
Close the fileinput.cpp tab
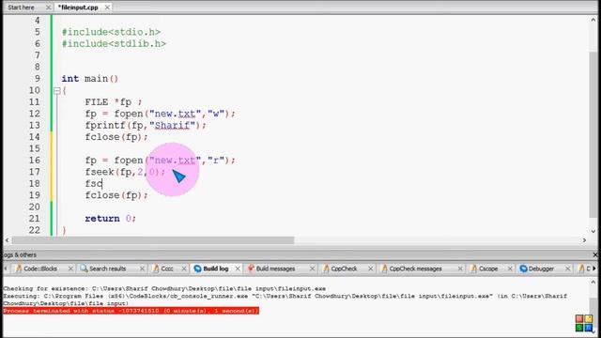tap(107, 8)
